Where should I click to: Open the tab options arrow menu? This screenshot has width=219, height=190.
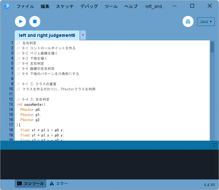pos(83,35)
